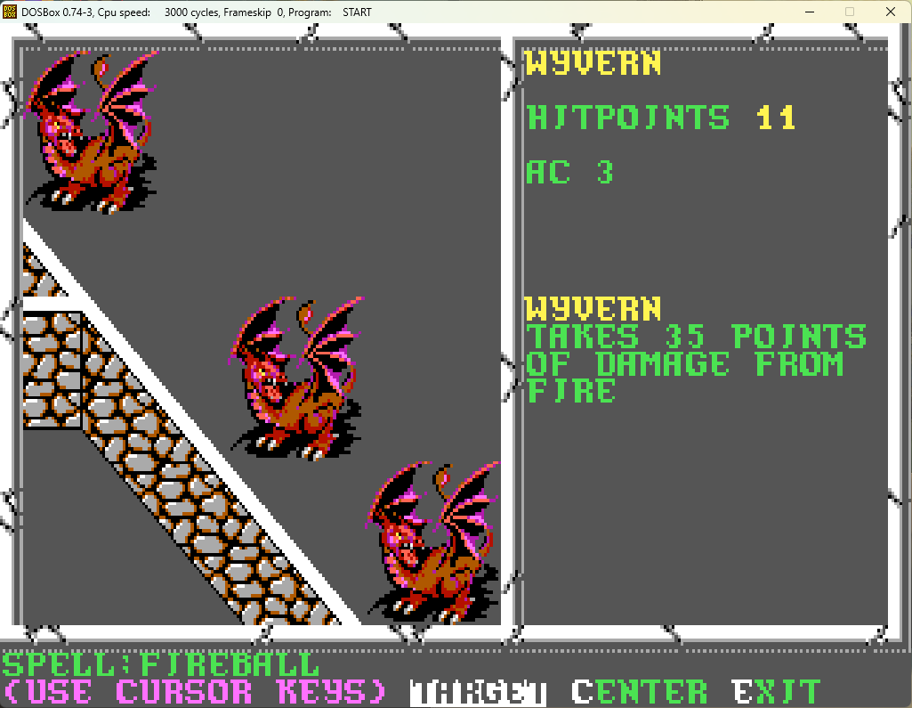Click the top-left wyvern sprite

91,132
